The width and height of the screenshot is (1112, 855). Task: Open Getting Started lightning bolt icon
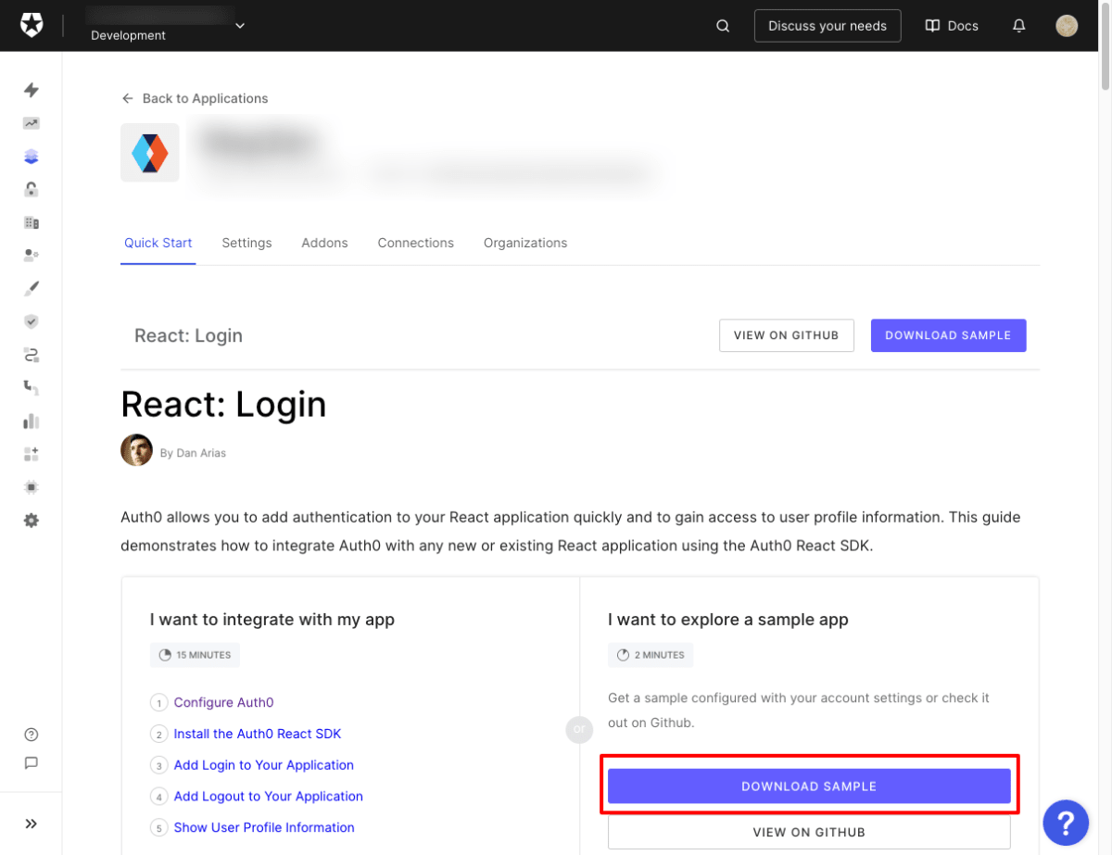tap(32, 90)
